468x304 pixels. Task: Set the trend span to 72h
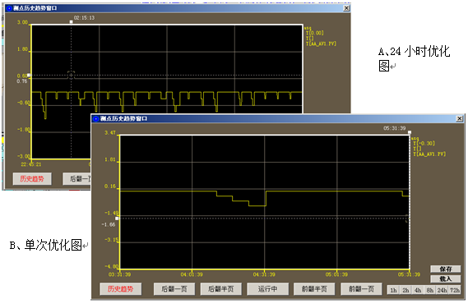[455, 290]
